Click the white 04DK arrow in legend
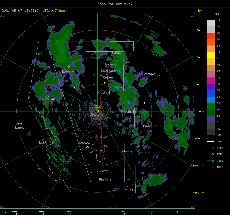The width and height of the screenshot is (230, 215). pos(211,141)
